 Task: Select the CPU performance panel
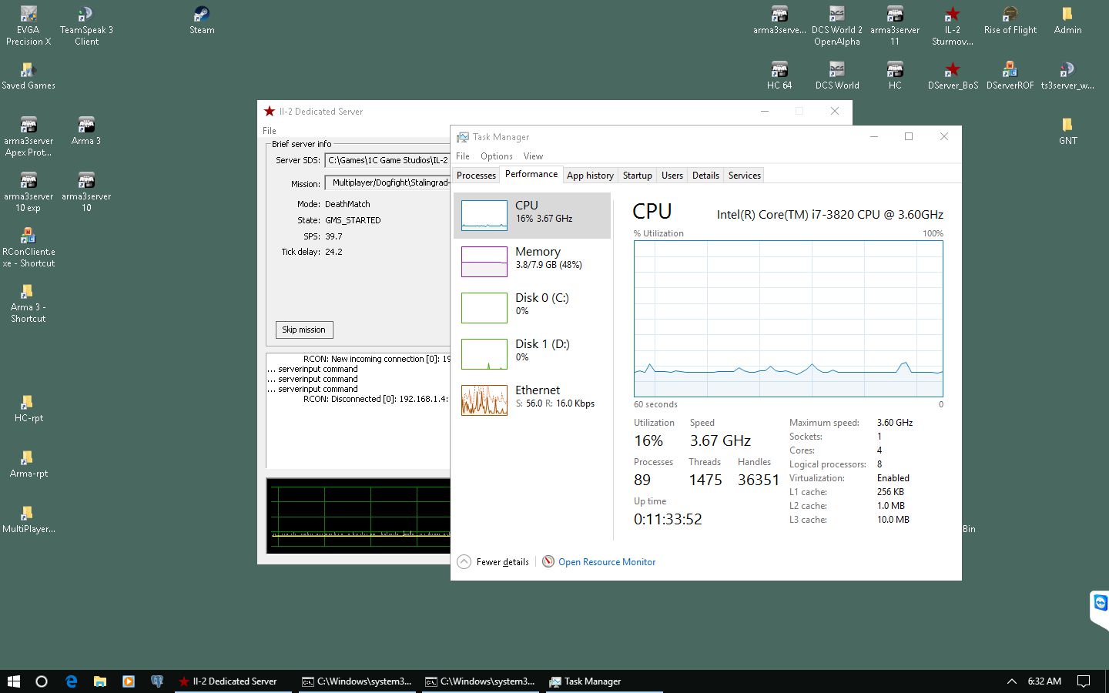(532, 216)
